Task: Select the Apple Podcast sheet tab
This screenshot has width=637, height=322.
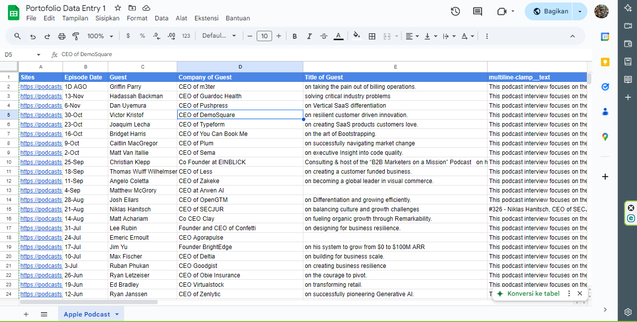Action: click(91, 314)
